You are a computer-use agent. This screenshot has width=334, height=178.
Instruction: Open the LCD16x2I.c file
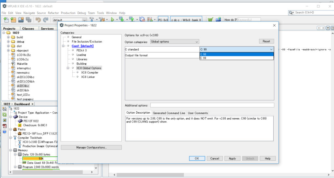[24, 55]
